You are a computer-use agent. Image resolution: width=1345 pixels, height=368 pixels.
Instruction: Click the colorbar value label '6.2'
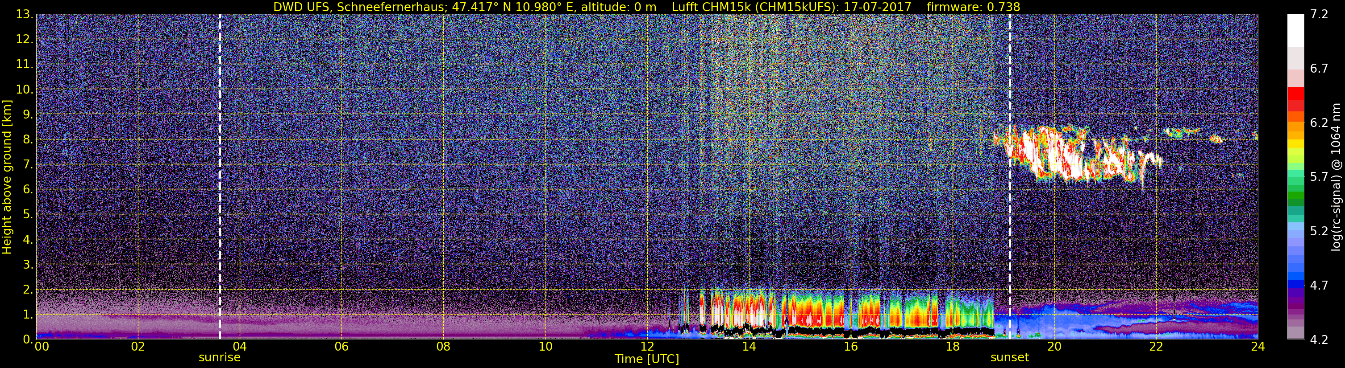1319,123
